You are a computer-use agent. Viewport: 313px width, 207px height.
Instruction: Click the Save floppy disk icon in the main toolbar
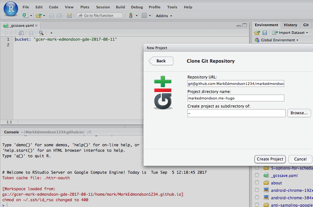pos(51,16)
